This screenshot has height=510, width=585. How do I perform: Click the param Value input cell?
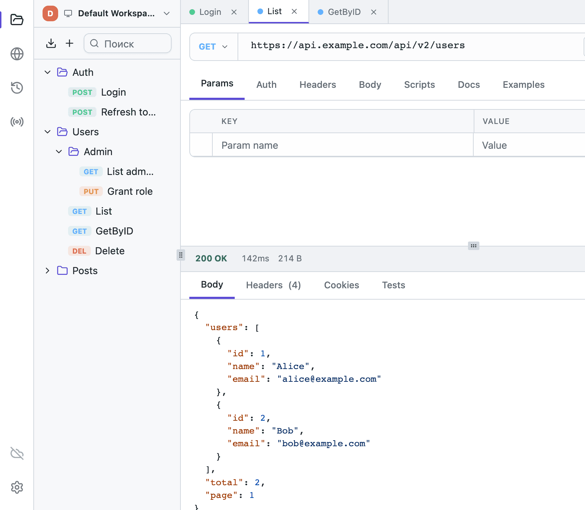pyautogui.click(x=529, y=145)
